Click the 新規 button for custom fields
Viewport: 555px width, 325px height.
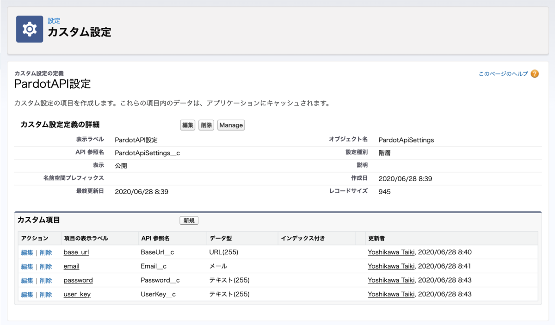(x=189, y=221)
